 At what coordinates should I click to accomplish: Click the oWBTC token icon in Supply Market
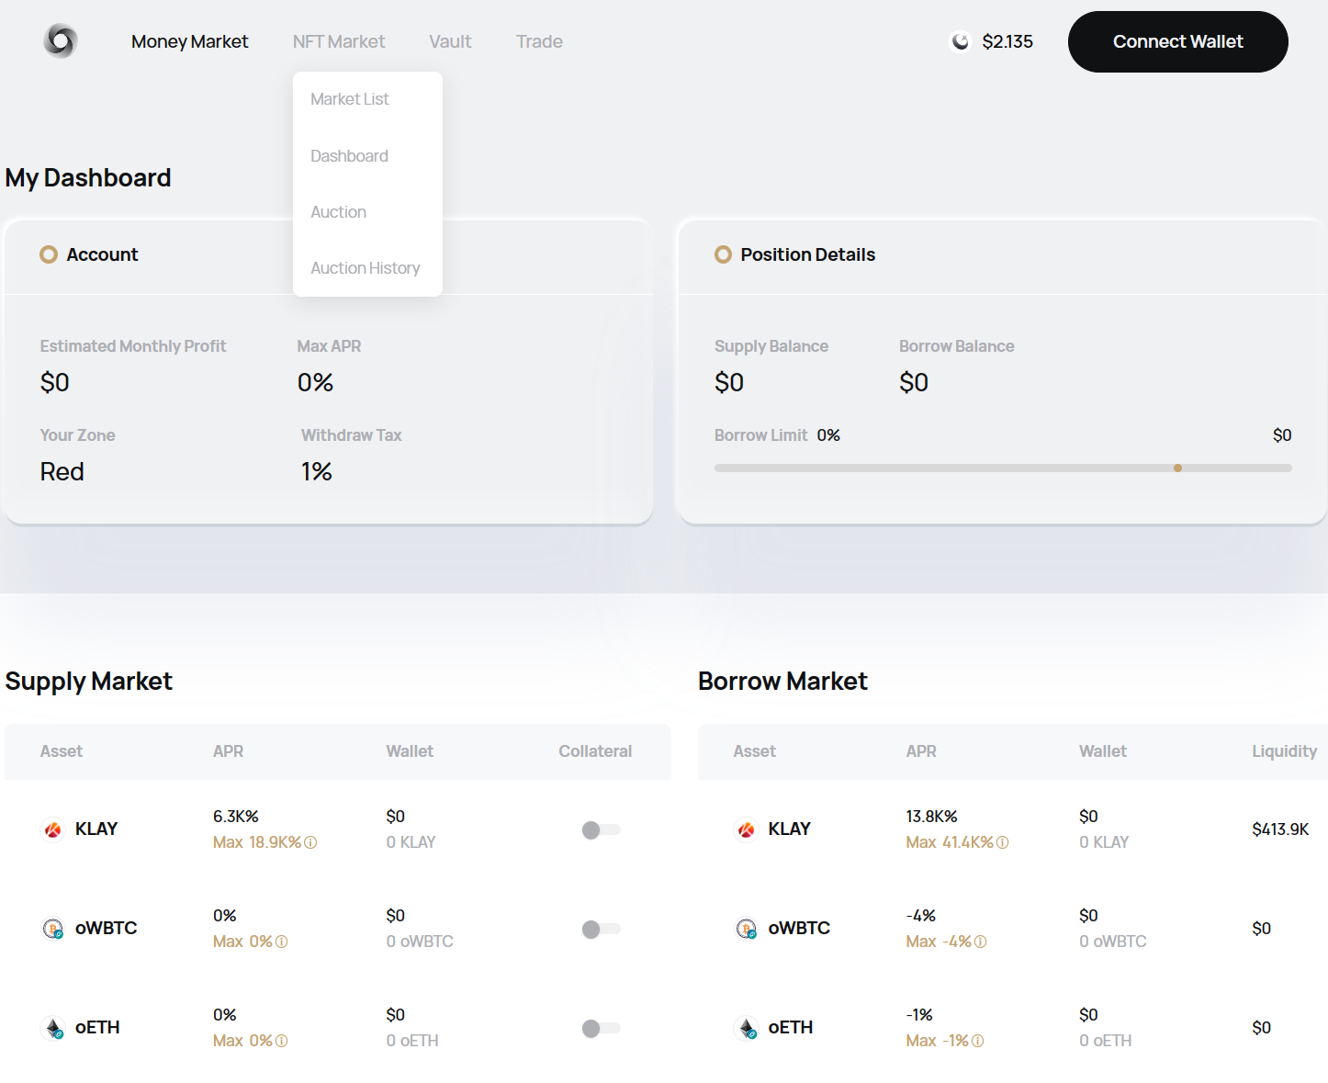(53, 929)
